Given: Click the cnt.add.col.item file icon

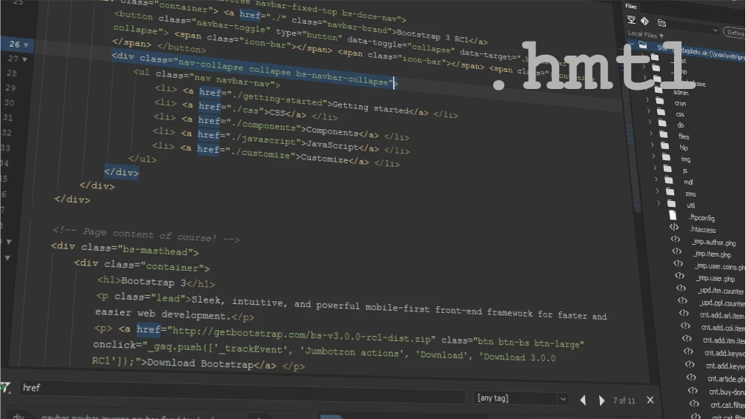Looking at the screenshot, I should point(685,326).
